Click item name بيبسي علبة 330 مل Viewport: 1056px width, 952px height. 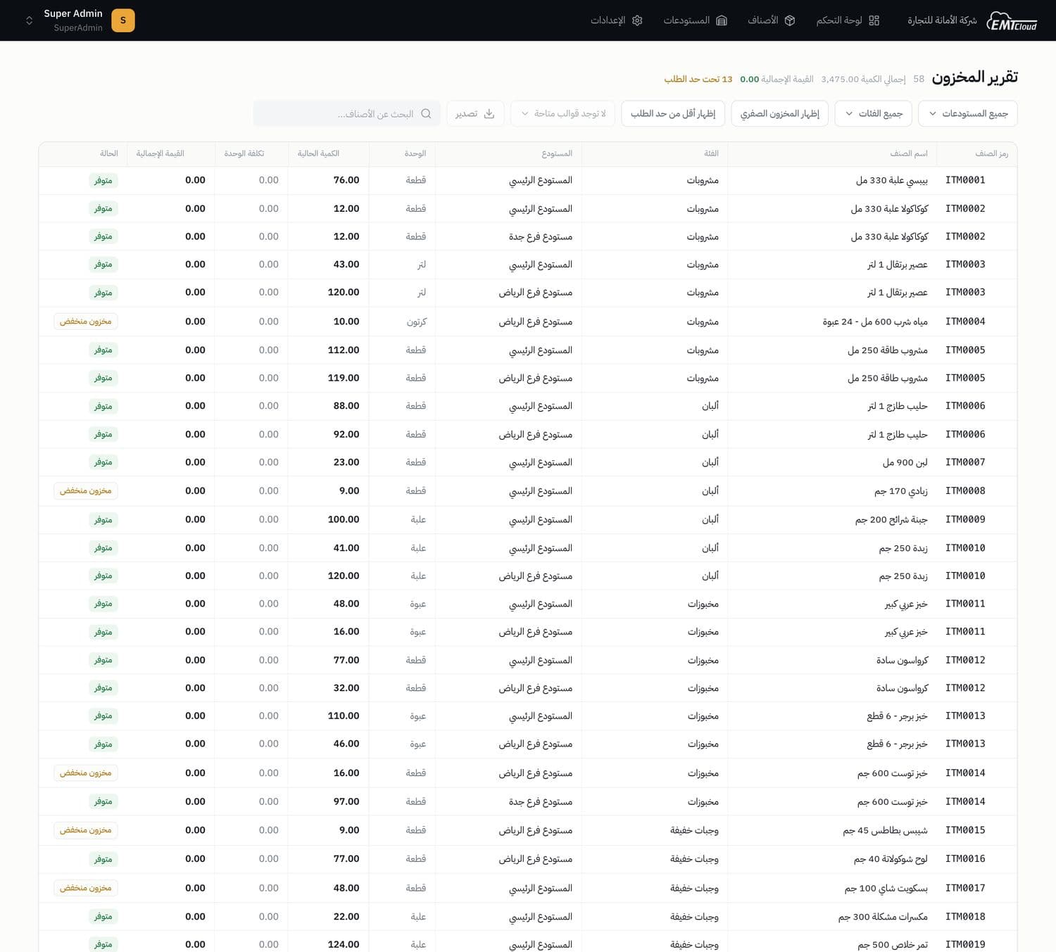892,180
